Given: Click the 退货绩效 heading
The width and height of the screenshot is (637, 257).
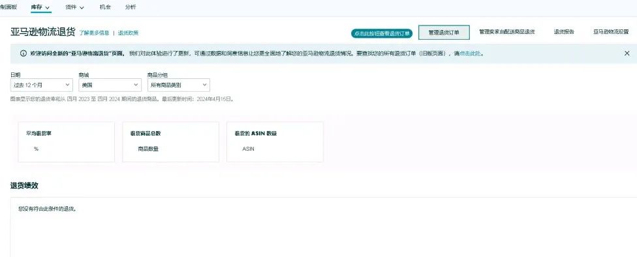Looking at the screenshot, I should [24, 185].
